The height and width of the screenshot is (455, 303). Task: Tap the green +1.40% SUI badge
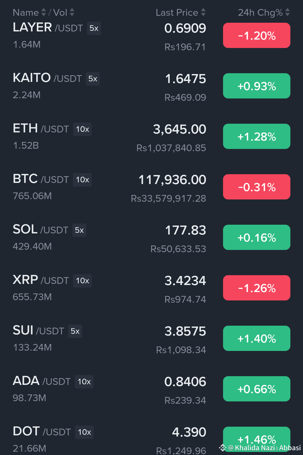[x=257, y=338]
